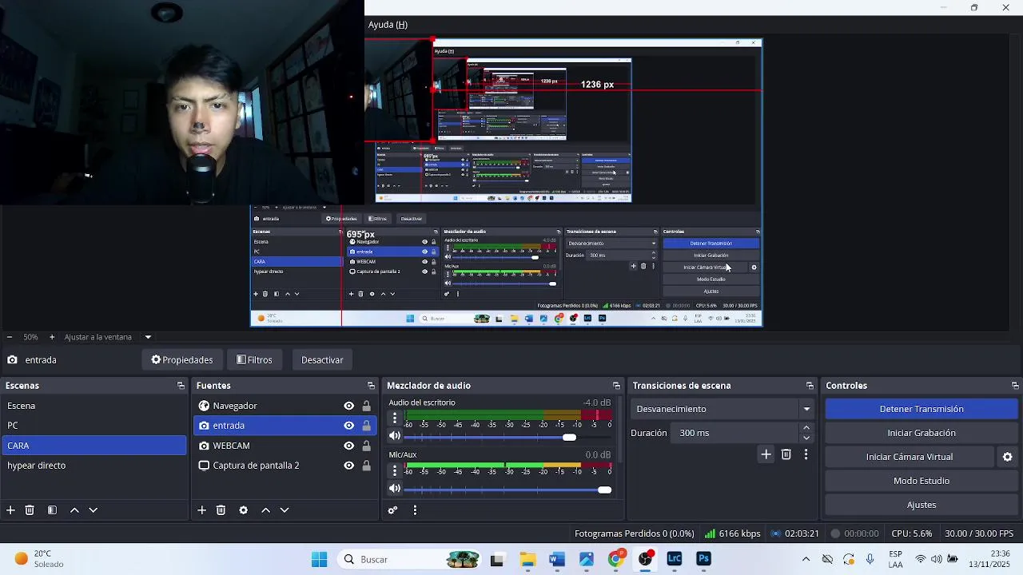This screenshot has height=575, width=1023.
Task: Mute Mic/Aux speaker icon
Action: (394, 489)
